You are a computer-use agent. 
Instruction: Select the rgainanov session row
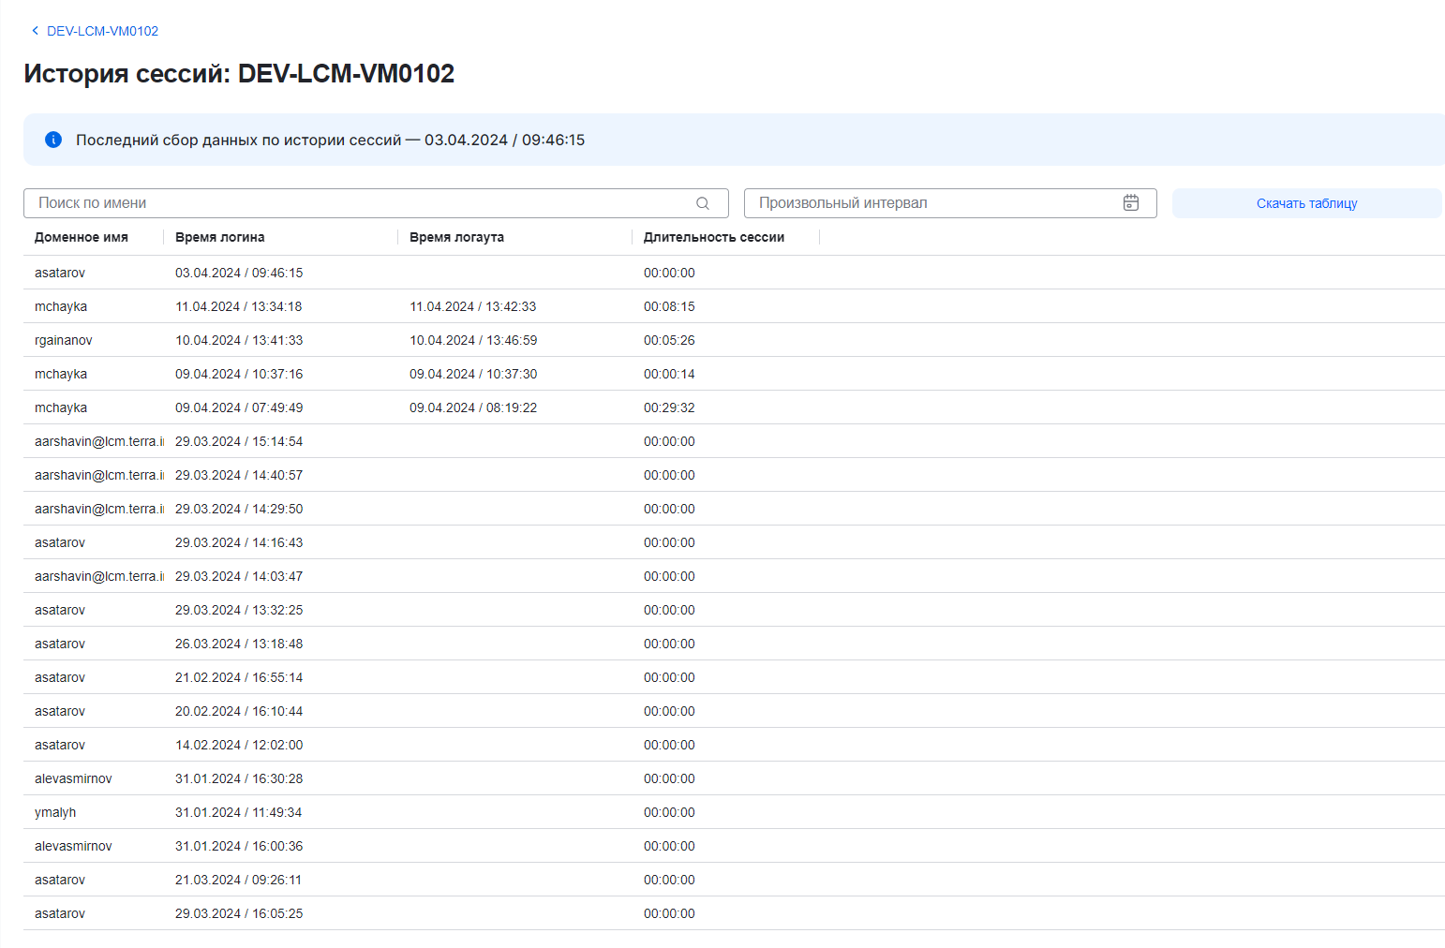point(64,340)
